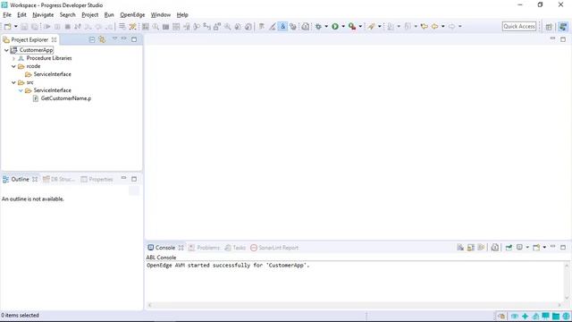Expand the Procedure Libraries node

(14, 58)
